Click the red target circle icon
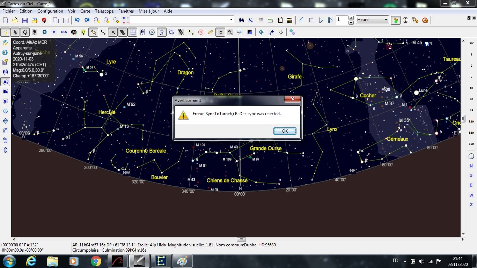The image size is (477, 268). pyautogui.click(x=201, y=32)
